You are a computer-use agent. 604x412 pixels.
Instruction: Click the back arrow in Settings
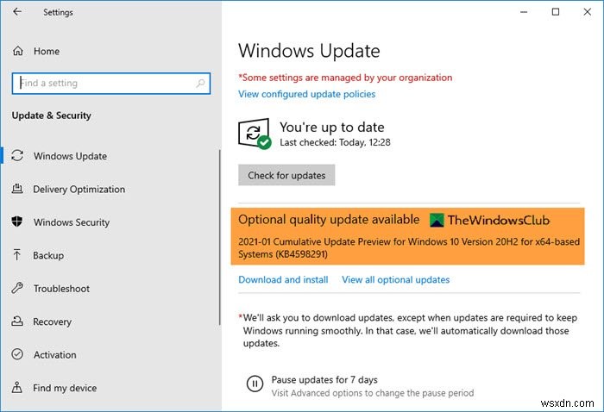pyautogui.click(x=17, y=11)
